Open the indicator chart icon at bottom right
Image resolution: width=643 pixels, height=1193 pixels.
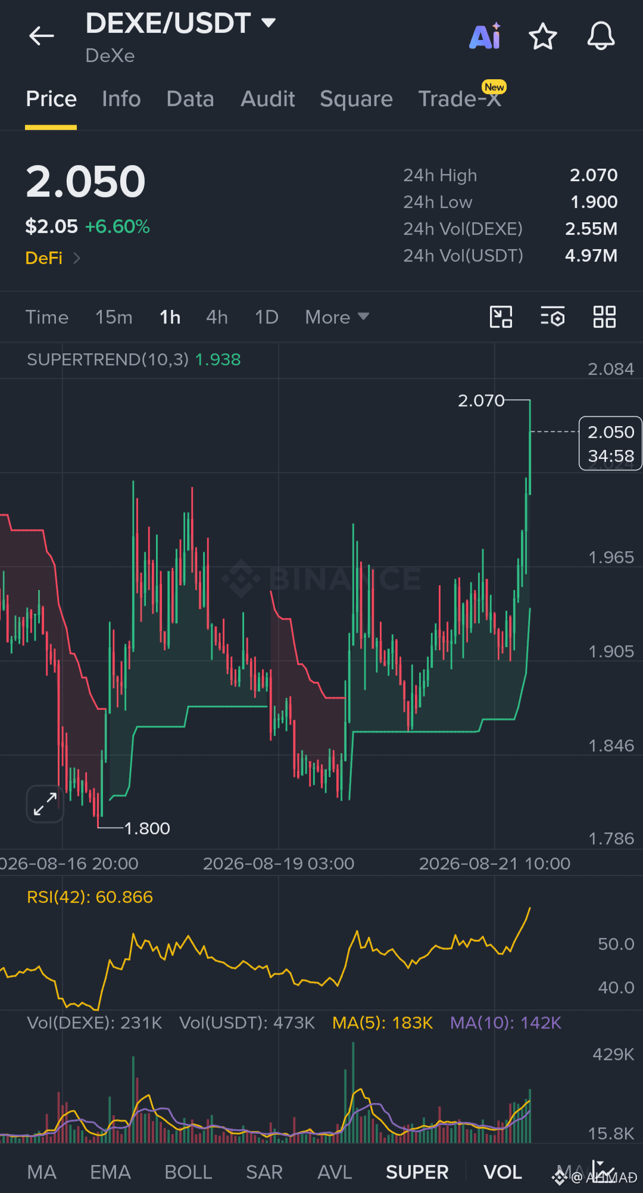point(603,1172)
